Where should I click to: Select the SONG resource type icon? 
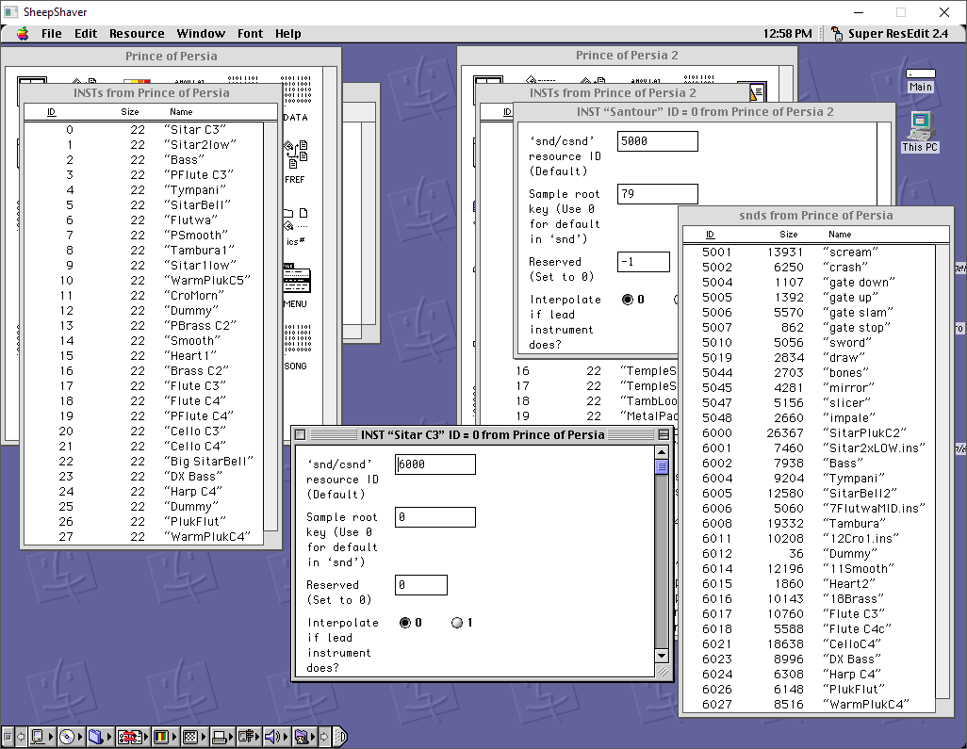pyautogui.click(x=296, y=340)
